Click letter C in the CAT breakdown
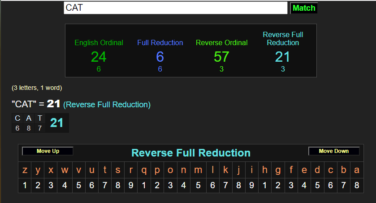Screen dimensions: 376x203 click(x=17, y=118)
